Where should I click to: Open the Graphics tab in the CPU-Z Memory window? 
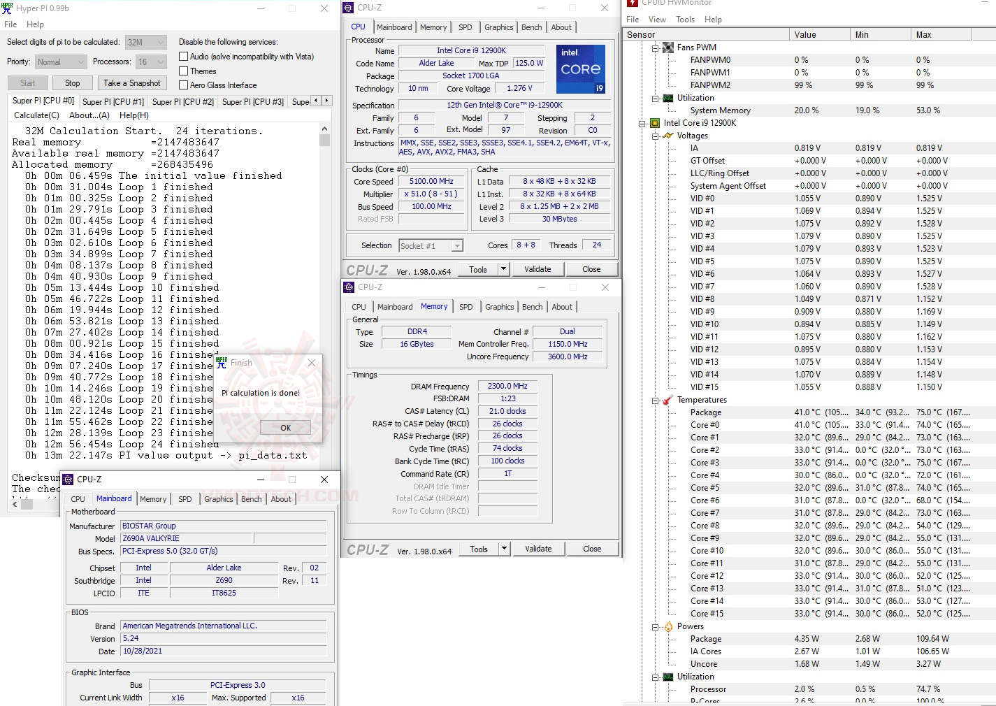click(500, 307)
